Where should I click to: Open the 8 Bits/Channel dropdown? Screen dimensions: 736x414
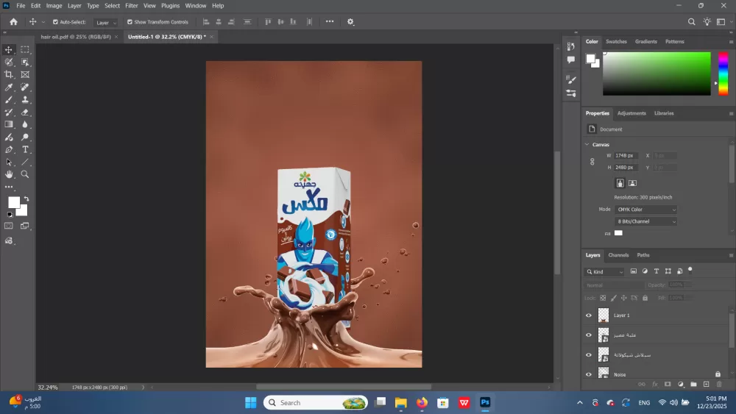pyautogui.click(x=646, y=221)
